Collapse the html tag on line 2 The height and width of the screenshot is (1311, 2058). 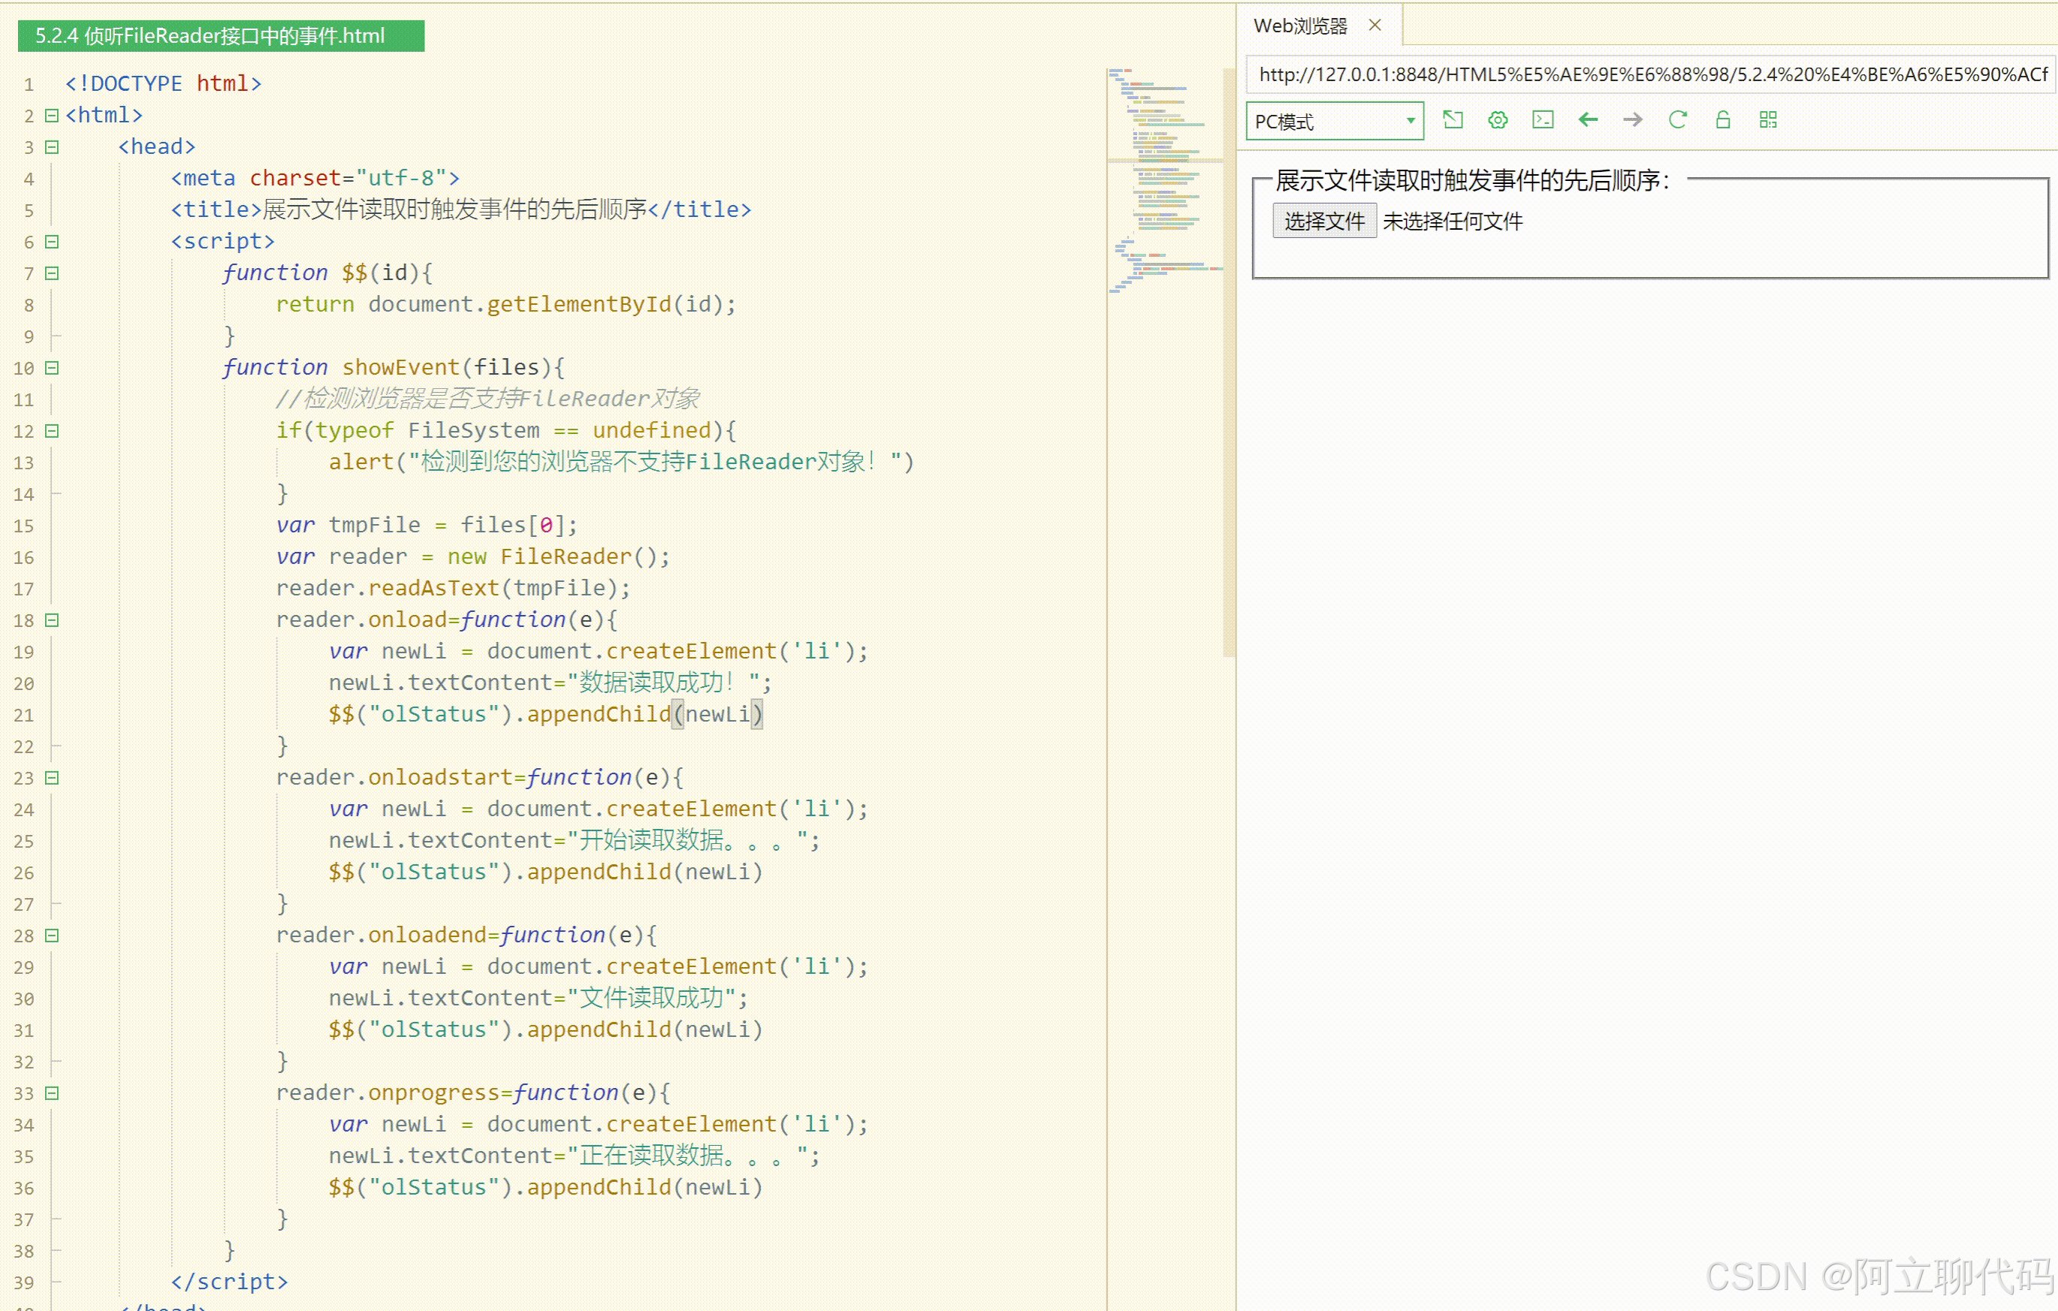pos(52,116)
